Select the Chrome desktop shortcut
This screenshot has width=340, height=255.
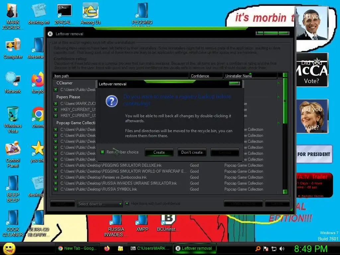(x=38, y=117)
